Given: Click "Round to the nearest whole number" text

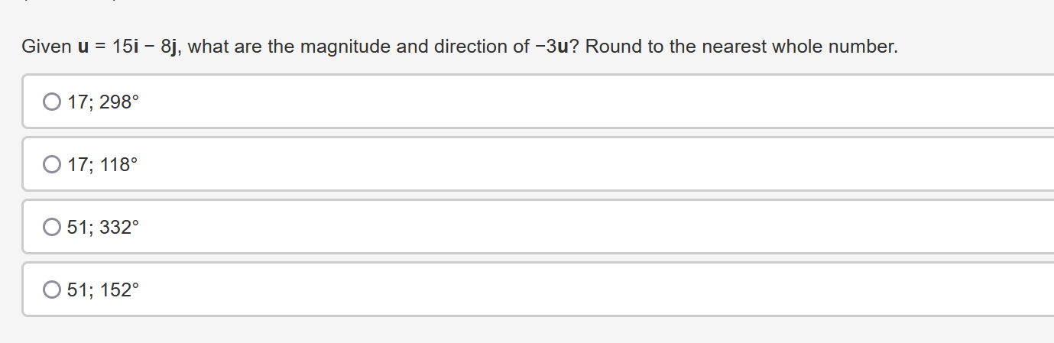Looking at the screenshot, I should 741,47.
